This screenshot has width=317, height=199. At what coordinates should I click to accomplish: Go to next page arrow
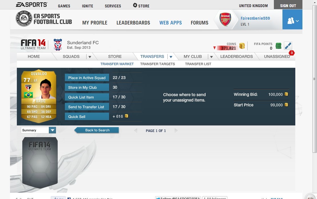pyautogui.click(x=176, y=131)
